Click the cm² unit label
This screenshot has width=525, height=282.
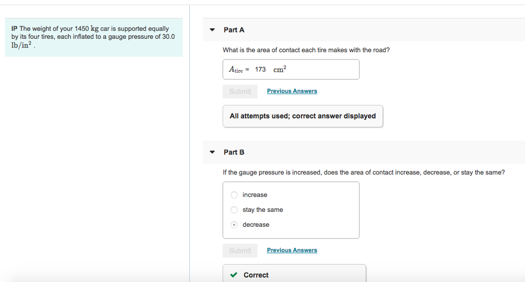280,70
